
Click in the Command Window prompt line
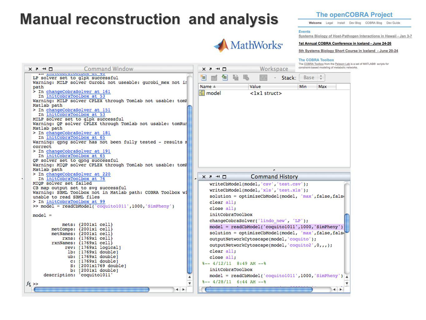point(109,284)
